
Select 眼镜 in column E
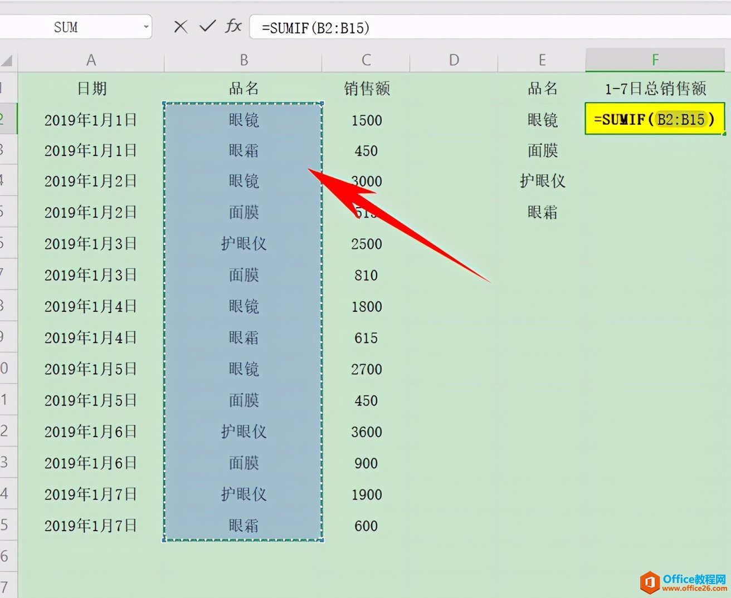(x=542, y=120)
